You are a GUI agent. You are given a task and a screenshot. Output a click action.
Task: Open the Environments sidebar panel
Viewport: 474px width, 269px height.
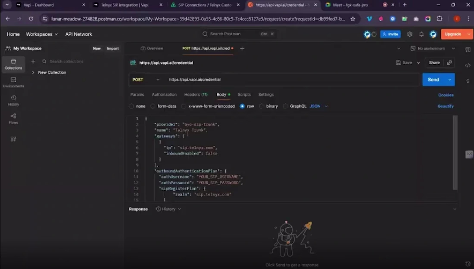click(13, 82)
